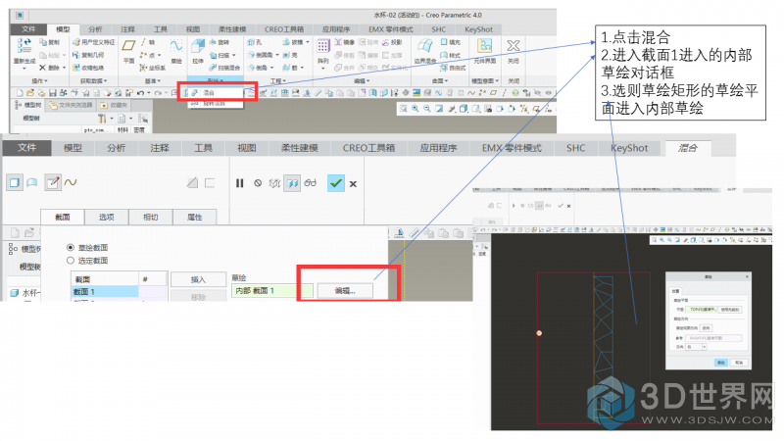Click the 用户定义特征 (User-Defined Feature) tool
This screenshot has width=784, height=441.
coord(94,42)
